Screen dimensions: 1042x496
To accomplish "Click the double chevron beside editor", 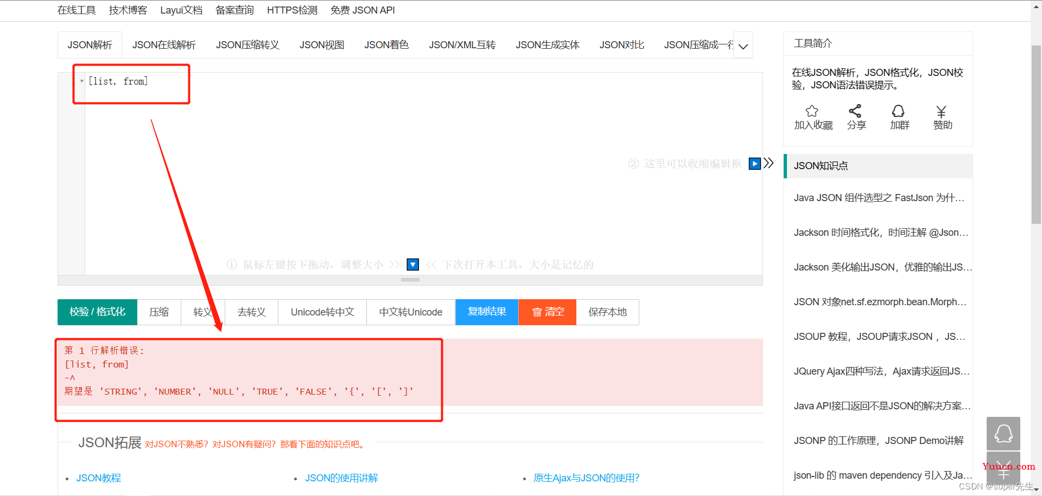I will coord(768,163).
